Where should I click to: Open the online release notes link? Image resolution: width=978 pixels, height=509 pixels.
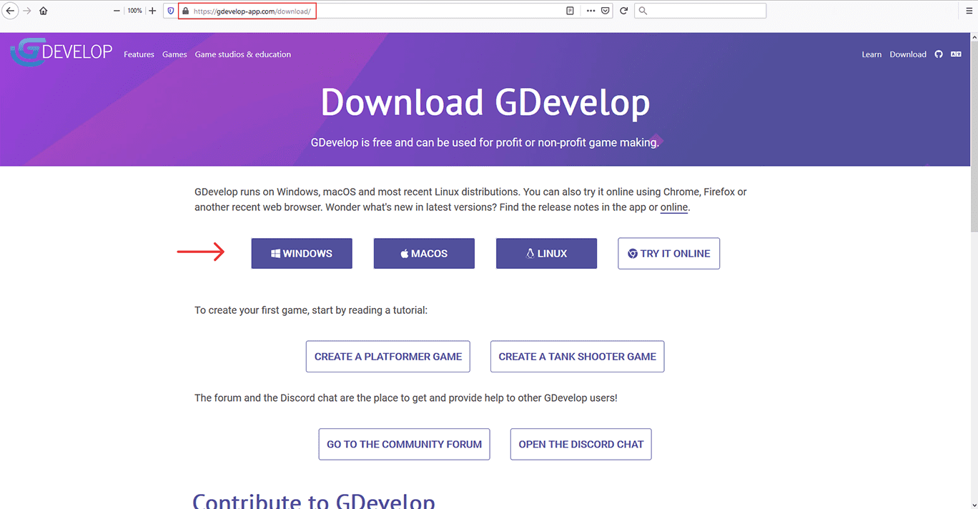click(673, 207)
